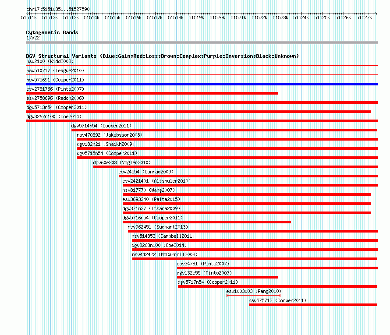
Task: Open esv2758696 (Redon2006) variant label
Action: pyautogui.click(x=55, y=98)
